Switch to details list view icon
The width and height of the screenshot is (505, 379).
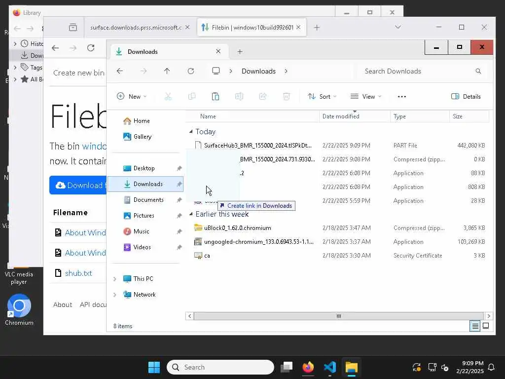[x=475, y=326]
